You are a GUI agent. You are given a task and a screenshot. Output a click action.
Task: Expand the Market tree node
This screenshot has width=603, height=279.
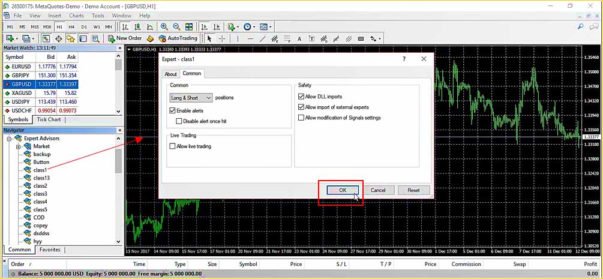18,146
